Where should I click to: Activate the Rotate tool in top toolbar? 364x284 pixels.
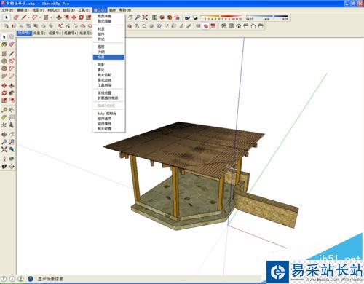81,17
